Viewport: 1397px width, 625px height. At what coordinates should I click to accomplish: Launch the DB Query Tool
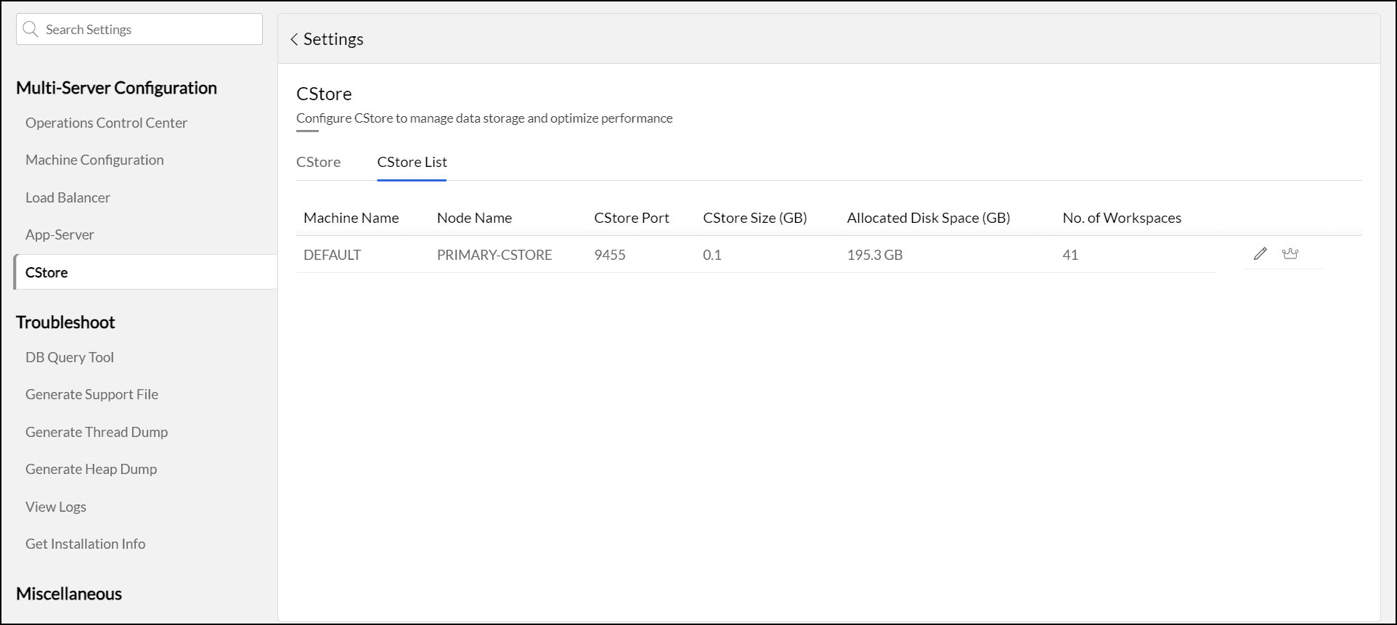(70, 357)
